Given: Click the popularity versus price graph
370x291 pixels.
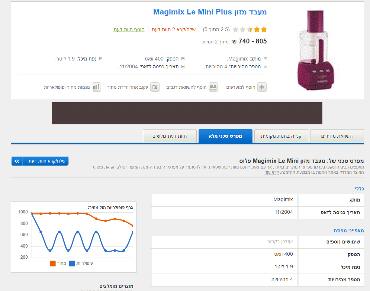Looking at the screenshot, I should [x=74, y=237].
